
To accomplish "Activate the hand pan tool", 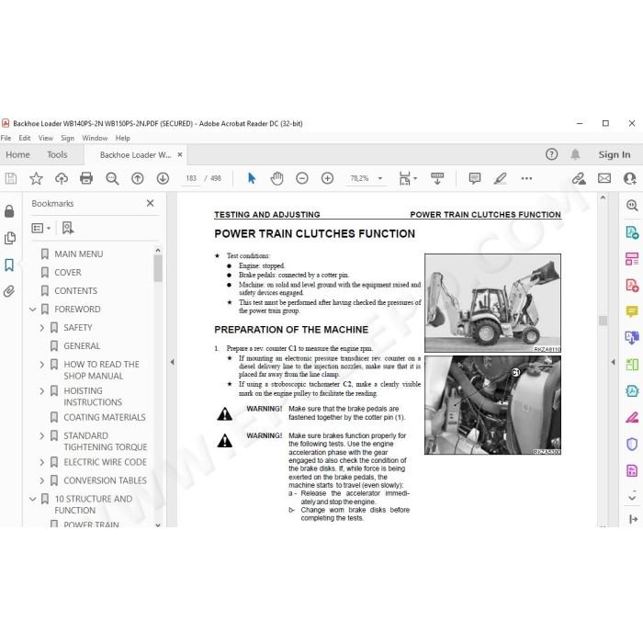I will pos(277,178).
